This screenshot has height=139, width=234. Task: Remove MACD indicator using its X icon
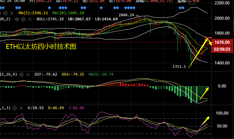point(28,75)
